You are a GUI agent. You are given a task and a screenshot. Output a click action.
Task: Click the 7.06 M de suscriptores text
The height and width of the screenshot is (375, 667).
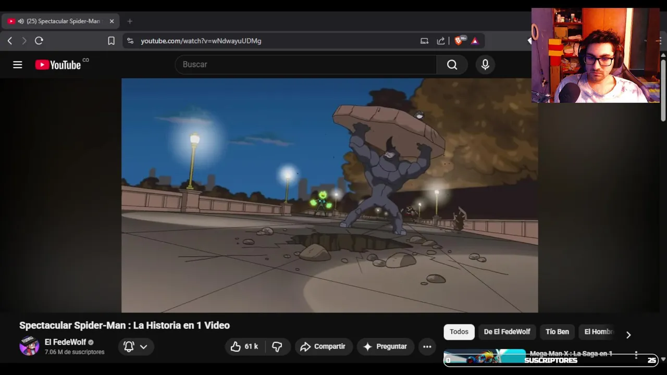[75, 352]
